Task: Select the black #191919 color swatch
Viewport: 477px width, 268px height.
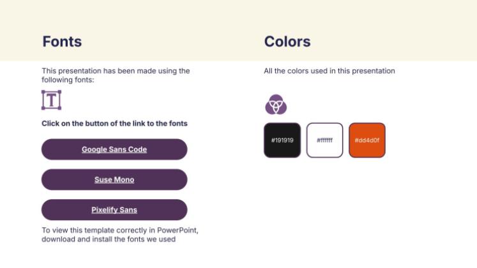Action: pos(282,140)
